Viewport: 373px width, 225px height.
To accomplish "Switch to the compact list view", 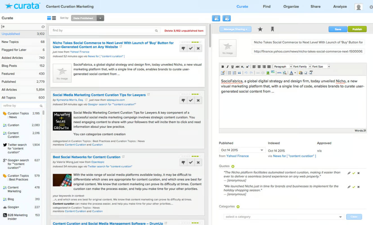I will pyautogui.click(x=54, y=18).
